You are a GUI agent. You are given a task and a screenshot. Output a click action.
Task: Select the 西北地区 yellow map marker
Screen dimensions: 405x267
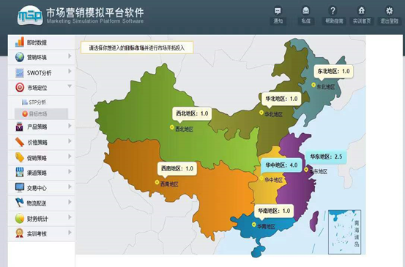tap(172, 127)
